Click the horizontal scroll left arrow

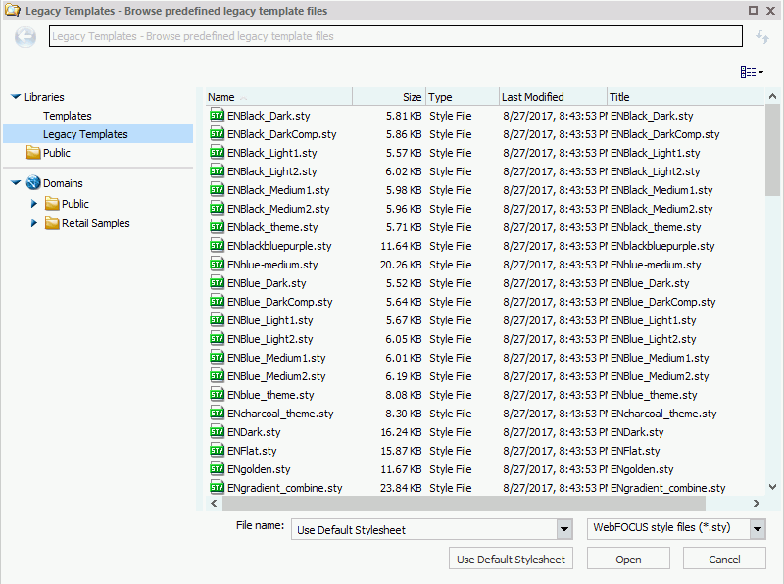(214, 503)
